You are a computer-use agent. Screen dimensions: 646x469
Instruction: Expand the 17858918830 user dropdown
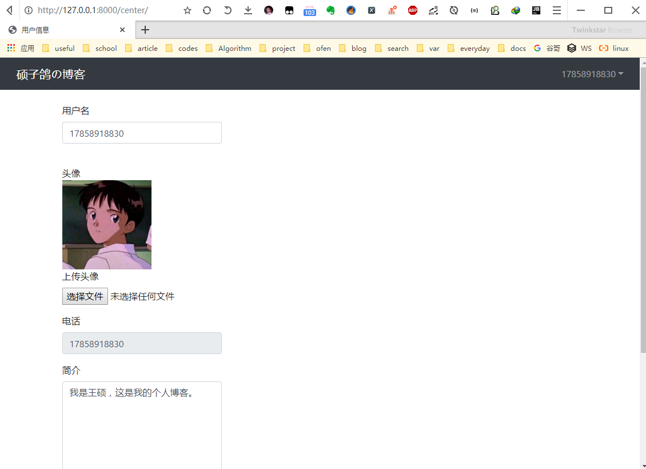click(x=592, y=74)
